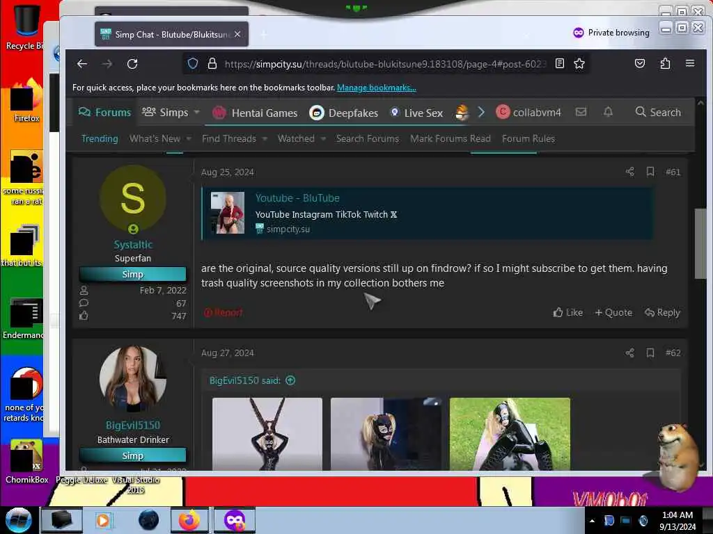The image size is (713, 534).
Task: Open the media player taskbar icon
Action: (103, 520)
